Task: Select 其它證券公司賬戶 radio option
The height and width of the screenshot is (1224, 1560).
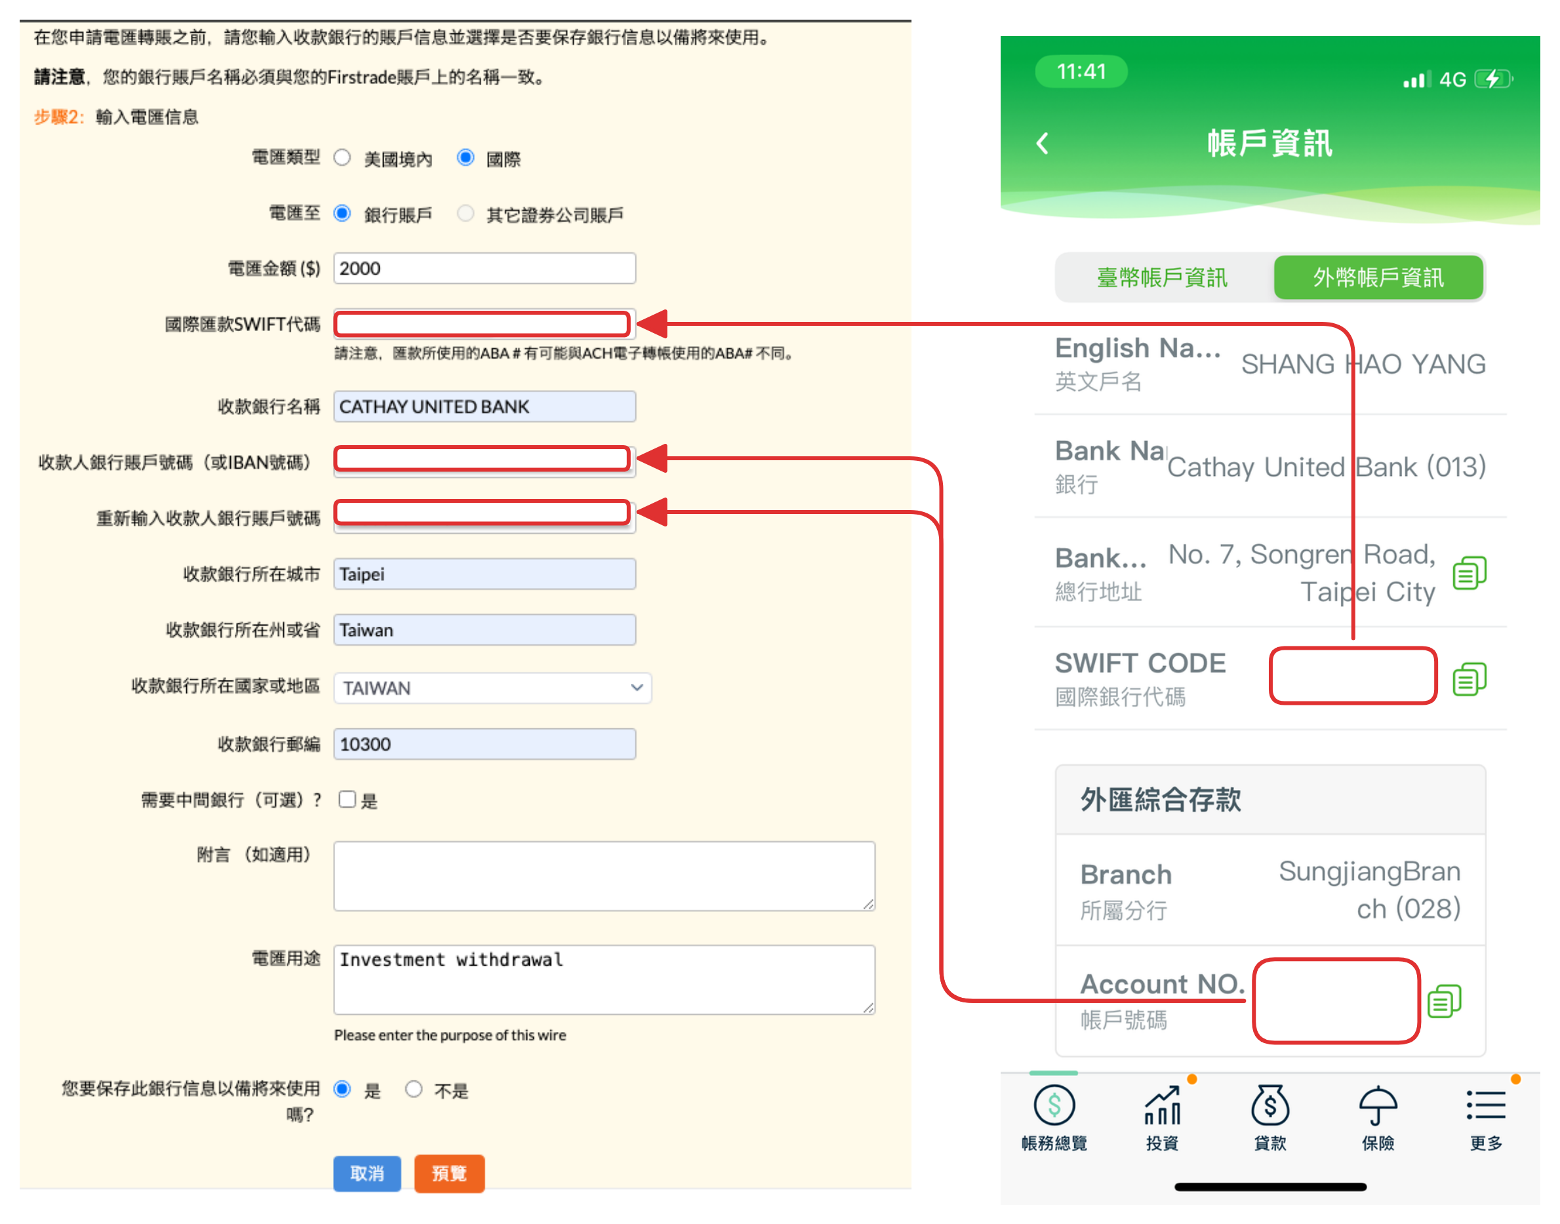Action: pos(466,214)
